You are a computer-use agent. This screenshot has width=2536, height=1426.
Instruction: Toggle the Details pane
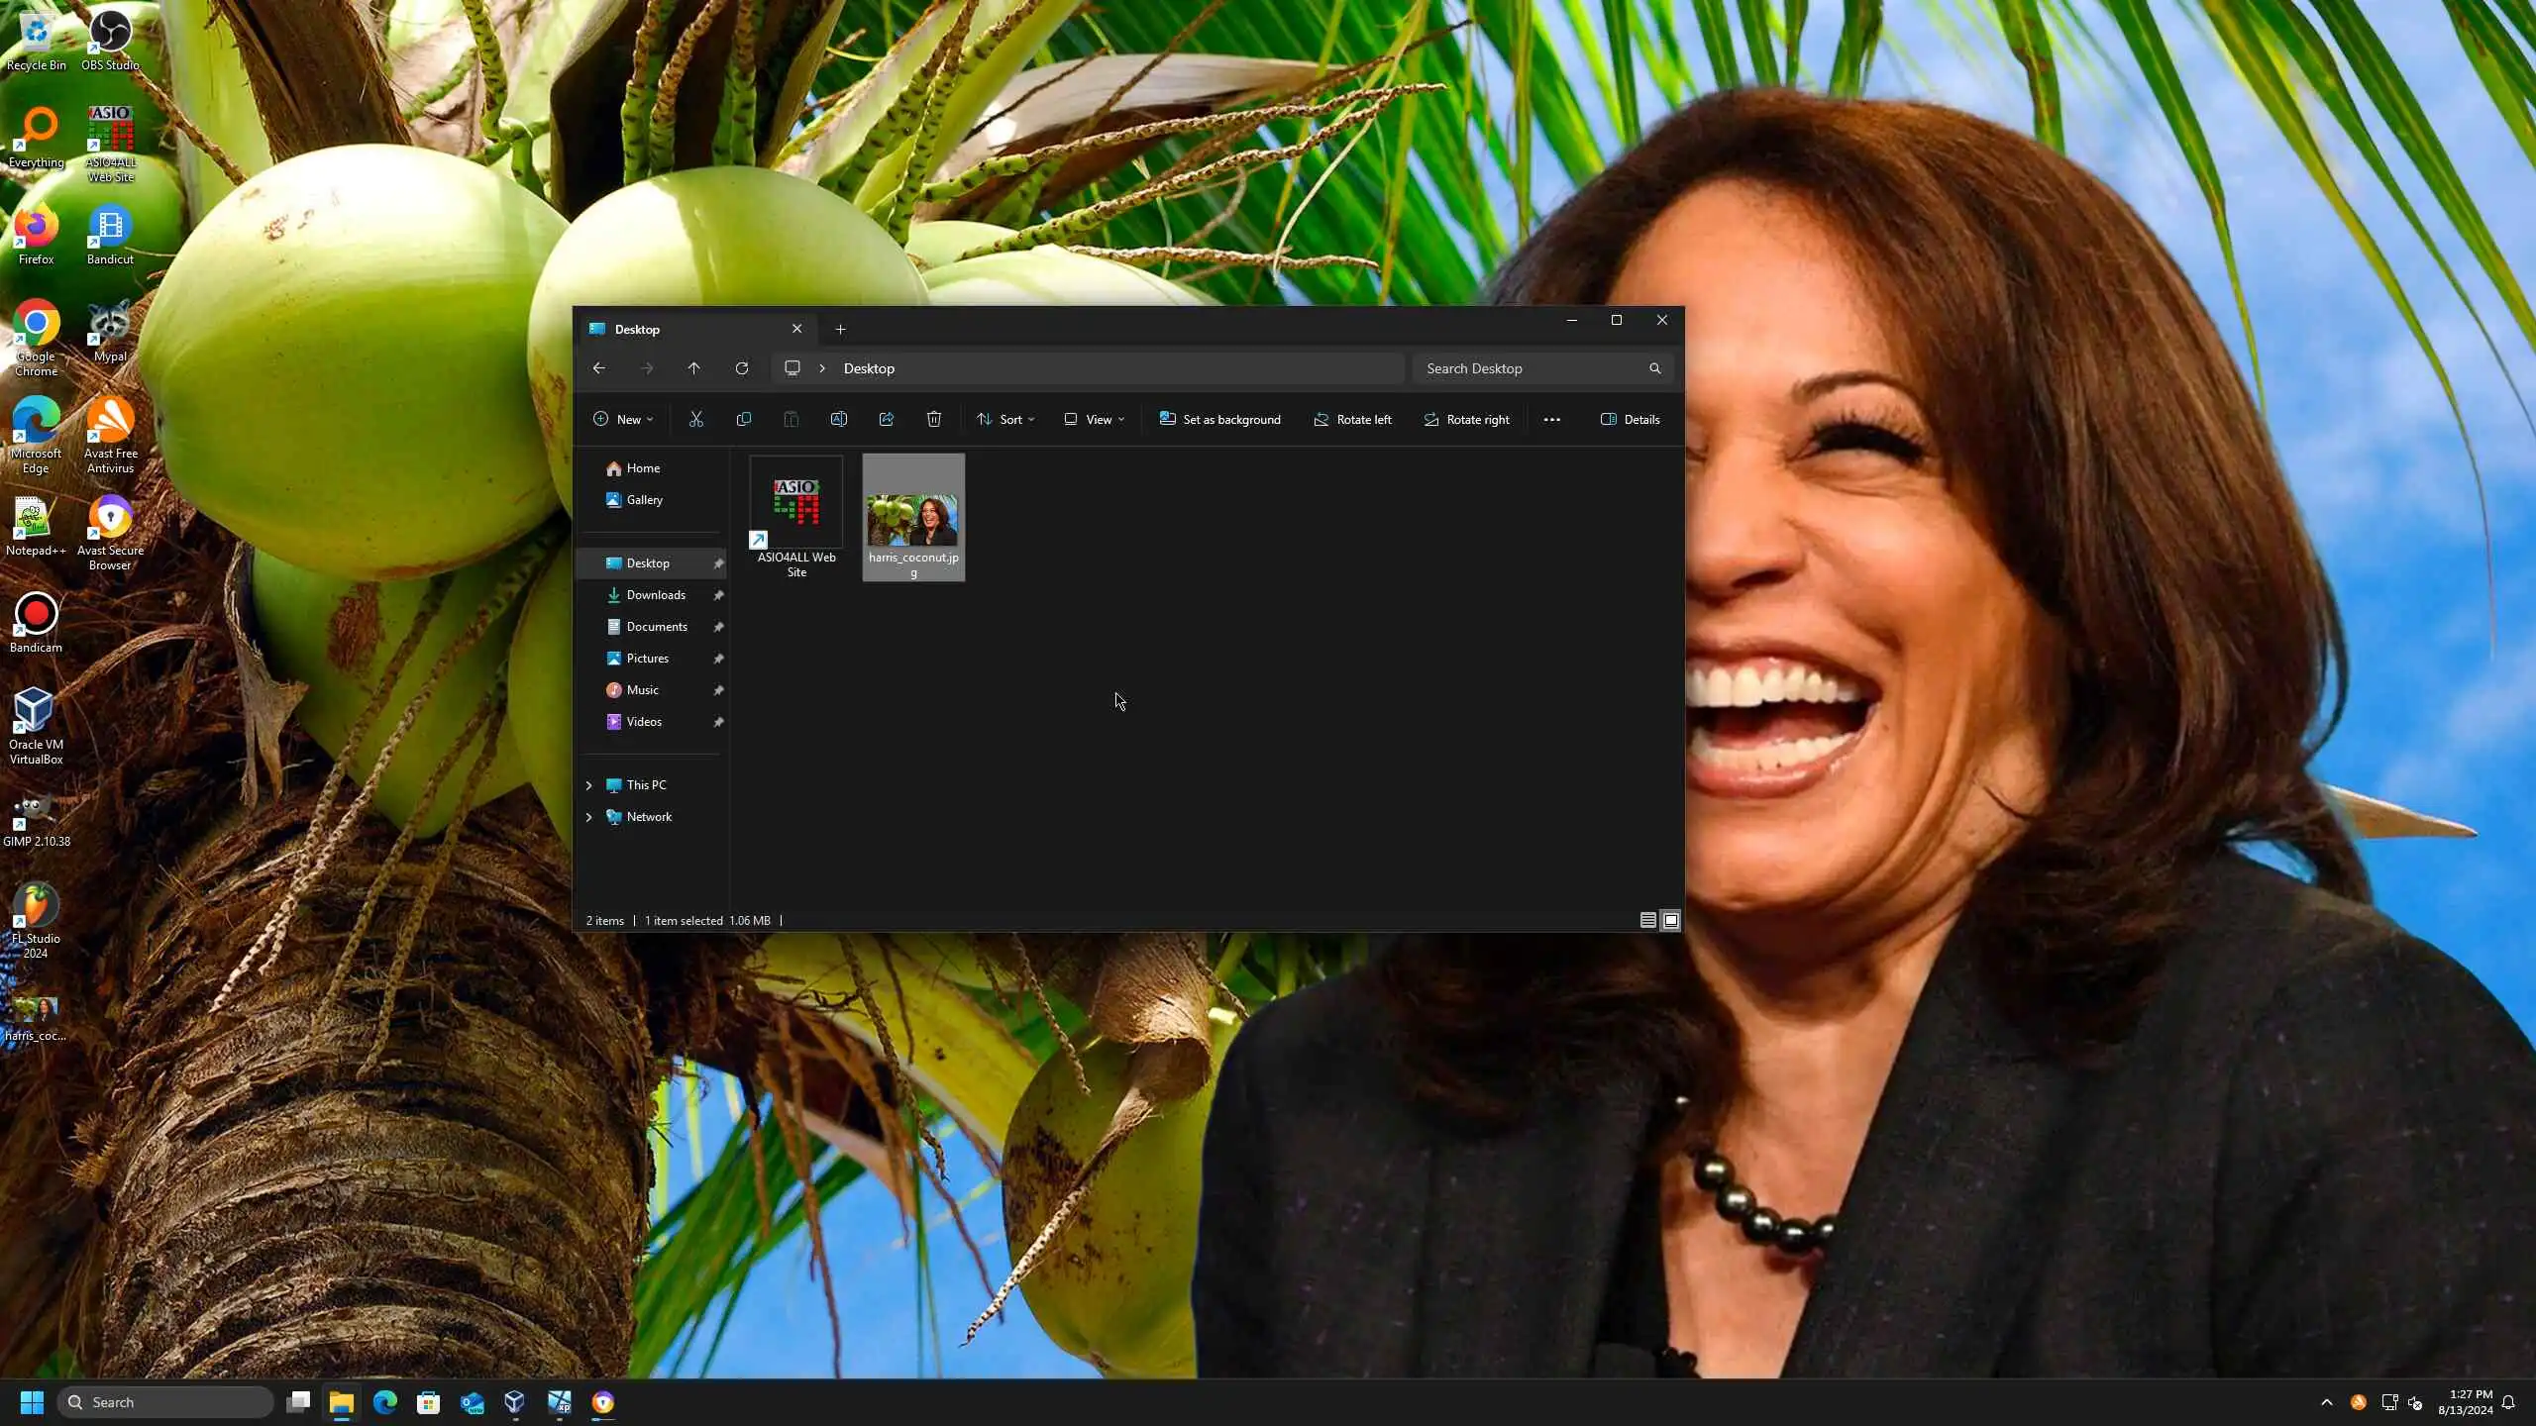tap(1630, 419)
